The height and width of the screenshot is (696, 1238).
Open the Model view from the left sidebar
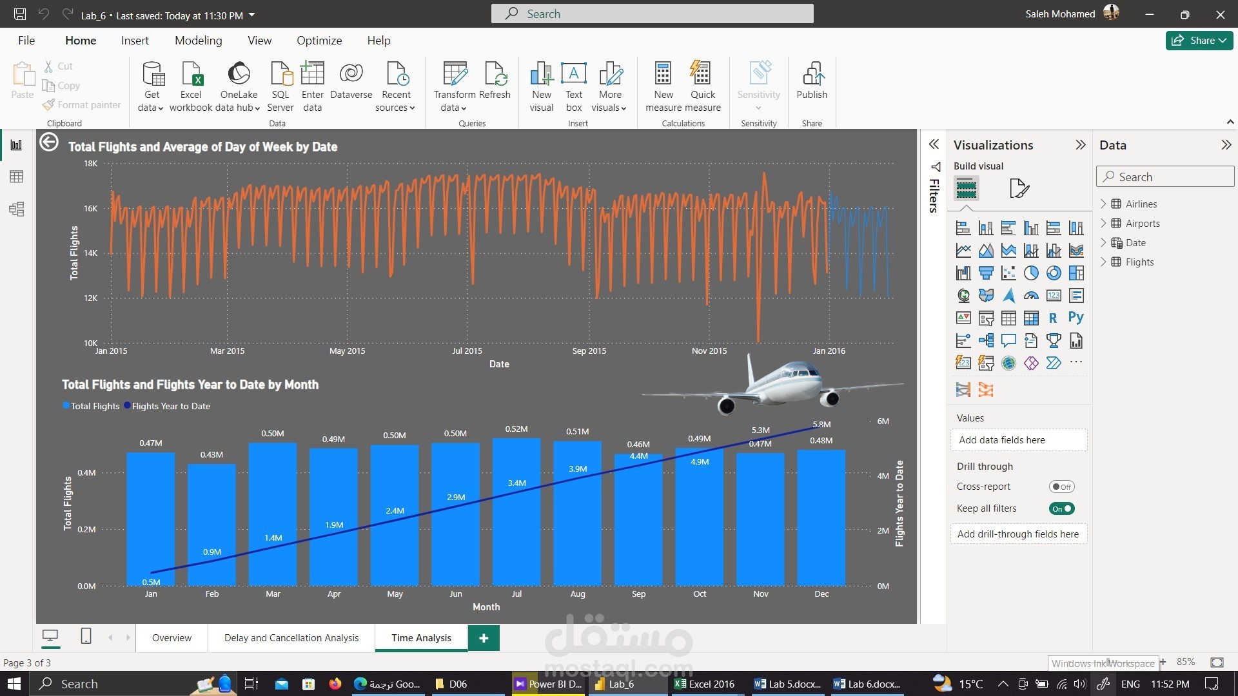(17, 209)
